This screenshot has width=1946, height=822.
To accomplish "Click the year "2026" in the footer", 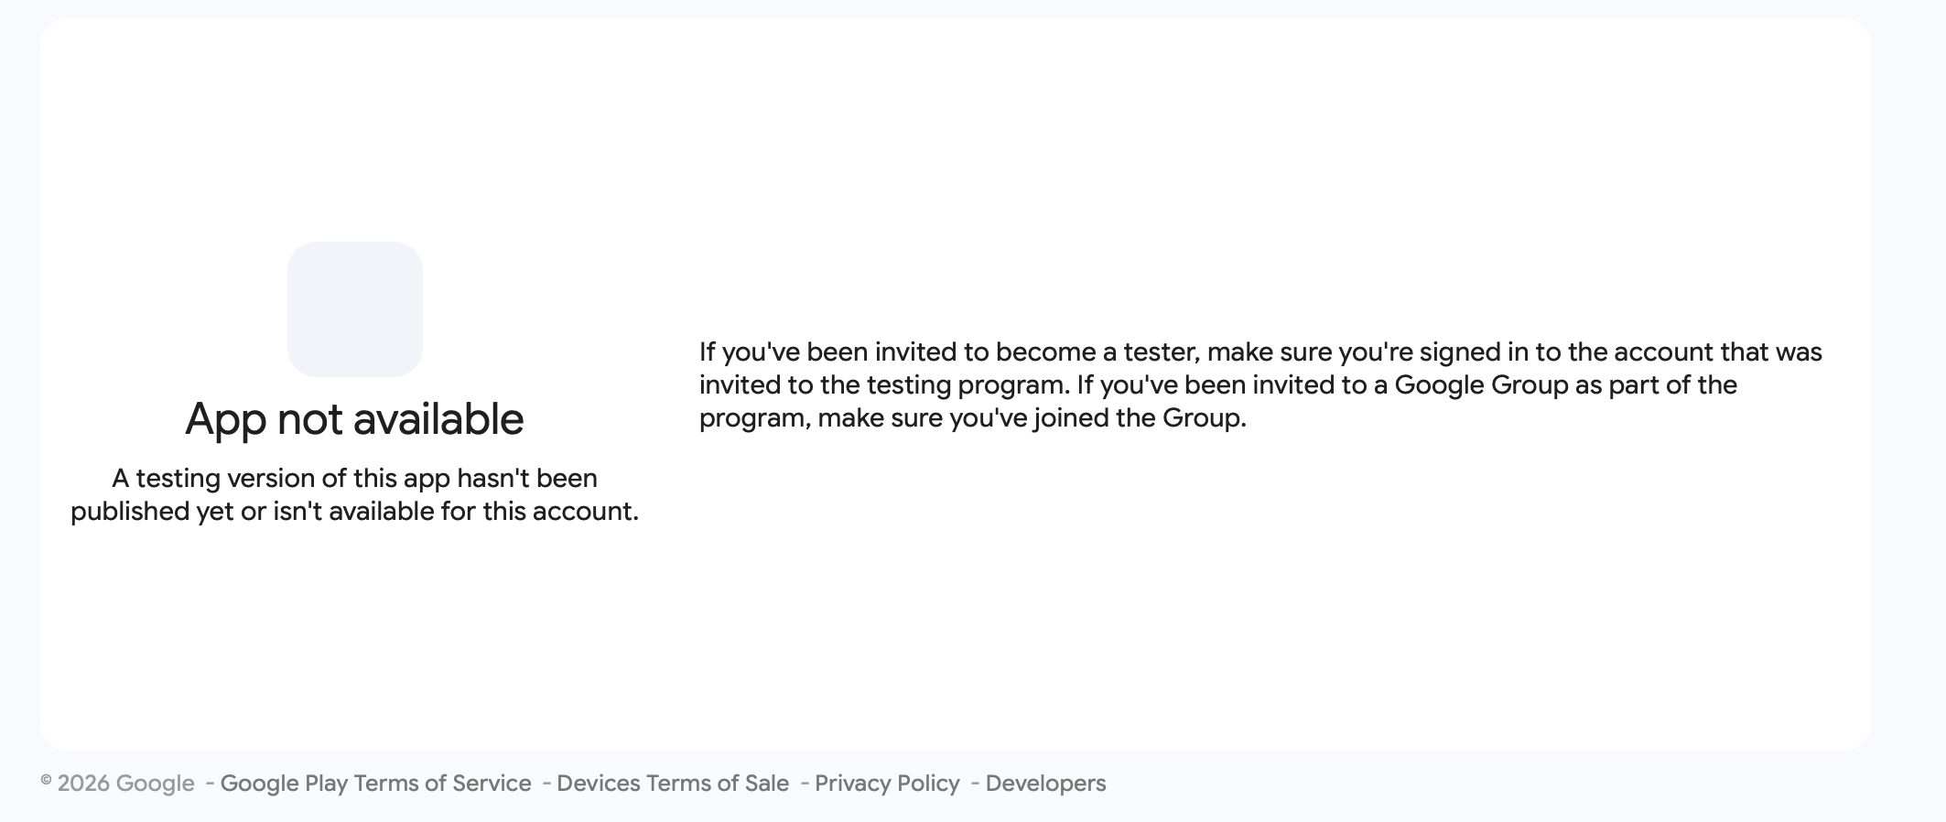I will [83, 784].
